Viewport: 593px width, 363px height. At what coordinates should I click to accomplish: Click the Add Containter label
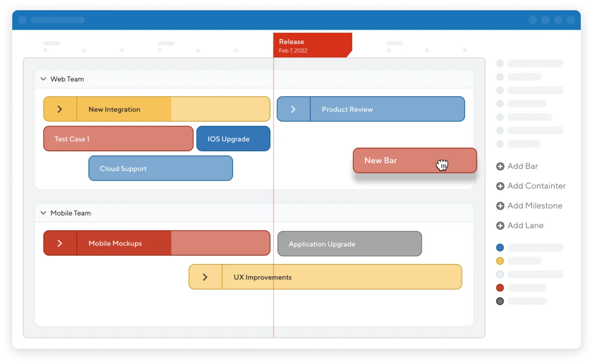[x=536, y=186]
